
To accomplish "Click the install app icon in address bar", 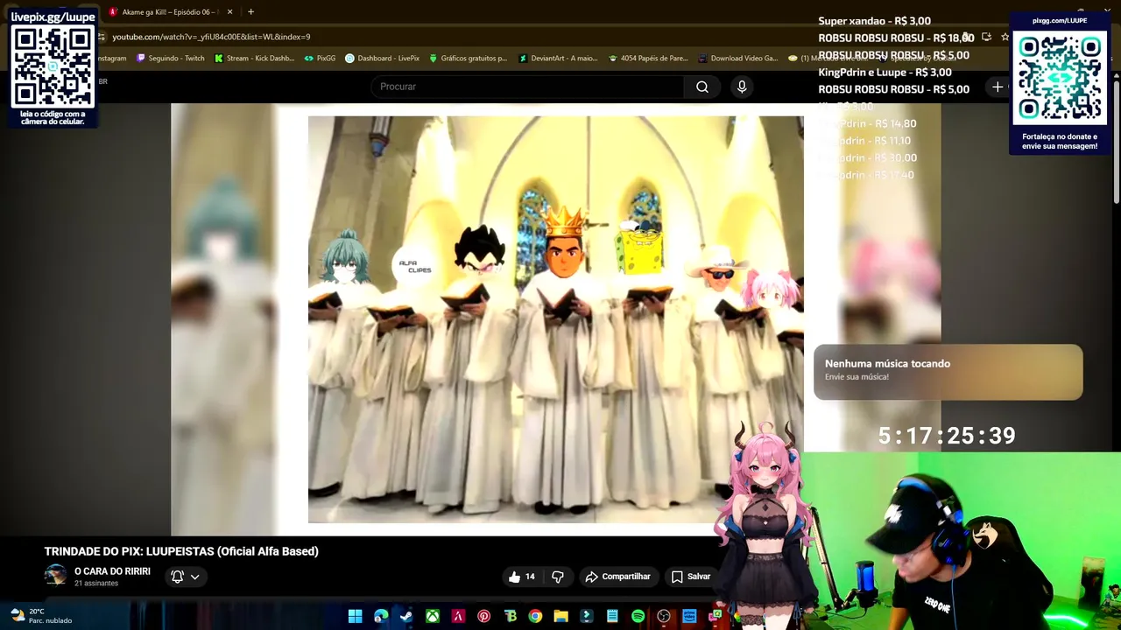I will [986, 37].
